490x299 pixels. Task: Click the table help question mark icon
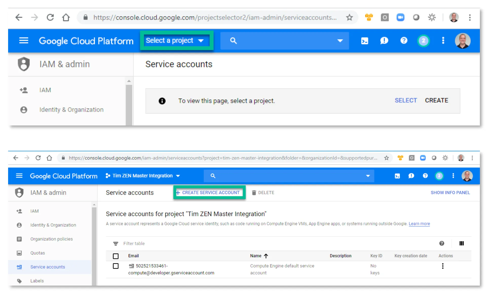pos(441,243)
